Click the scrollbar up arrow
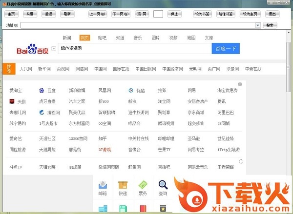 click(x=288, y=33)
